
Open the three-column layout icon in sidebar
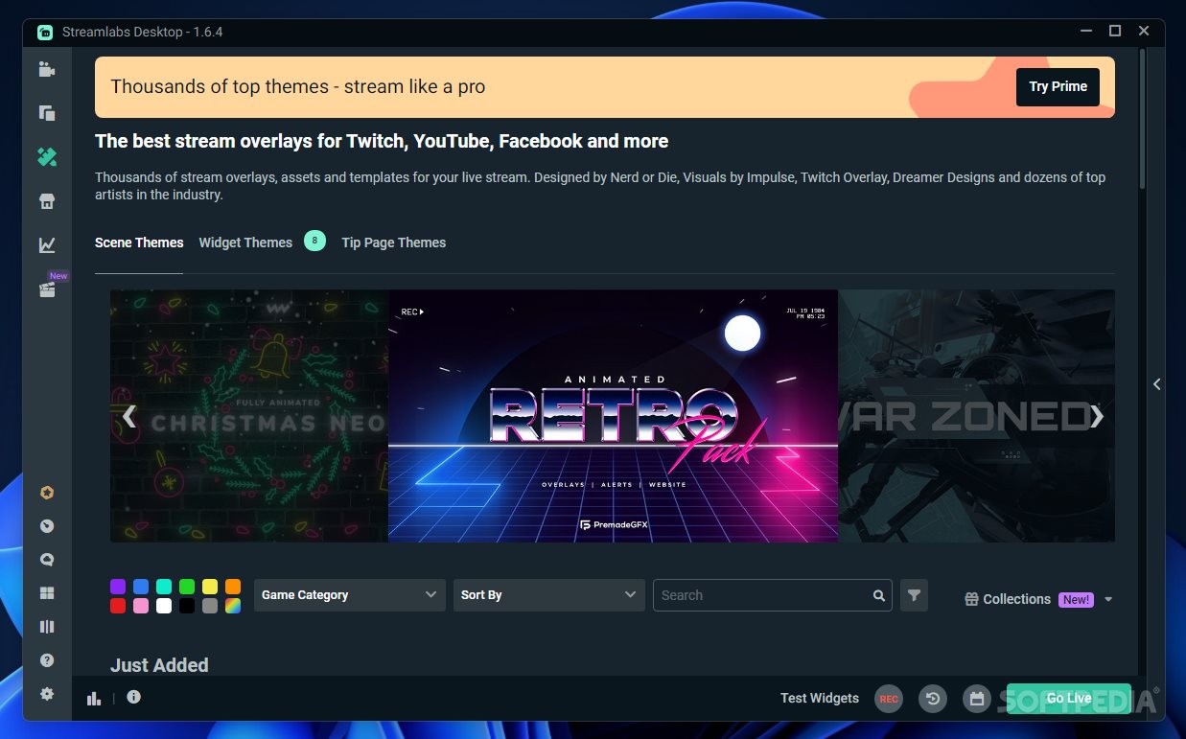pyautogui.click(x=46, y=627)
